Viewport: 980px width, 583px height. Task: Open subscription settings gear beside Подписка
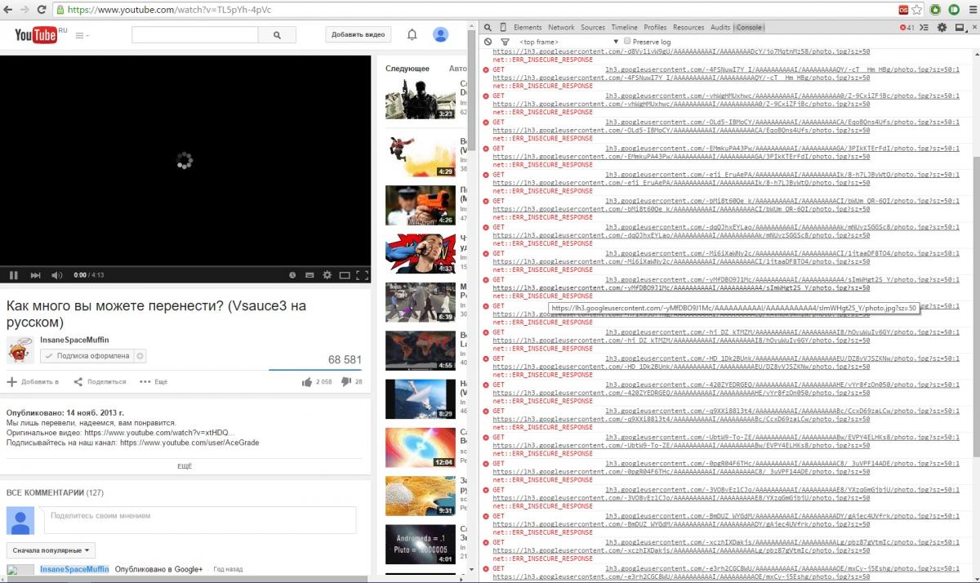click(x=140, y=356)
